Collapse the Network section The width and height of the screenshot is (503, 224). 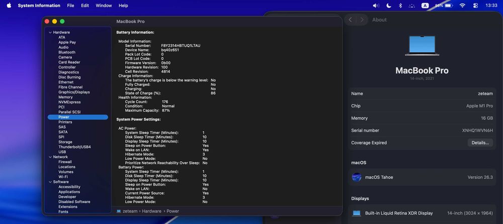[x=50, y=157]
